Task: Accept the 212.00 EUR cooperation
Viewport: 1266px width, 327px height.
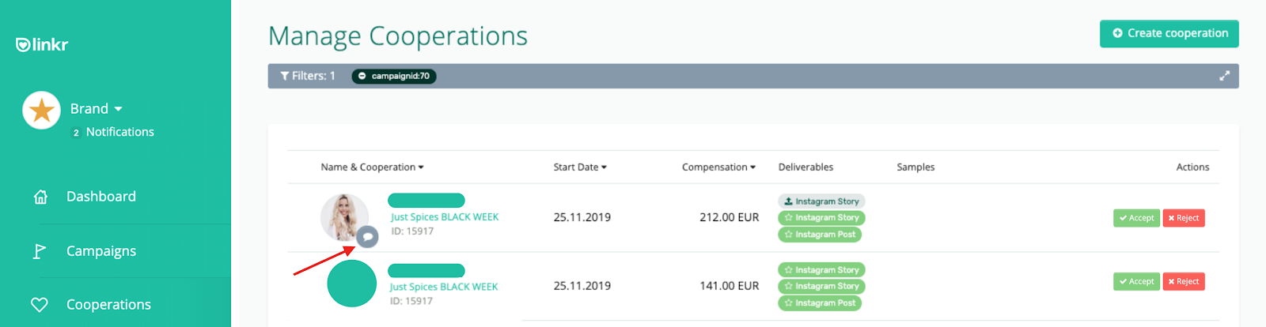Action: [1136, 218]
